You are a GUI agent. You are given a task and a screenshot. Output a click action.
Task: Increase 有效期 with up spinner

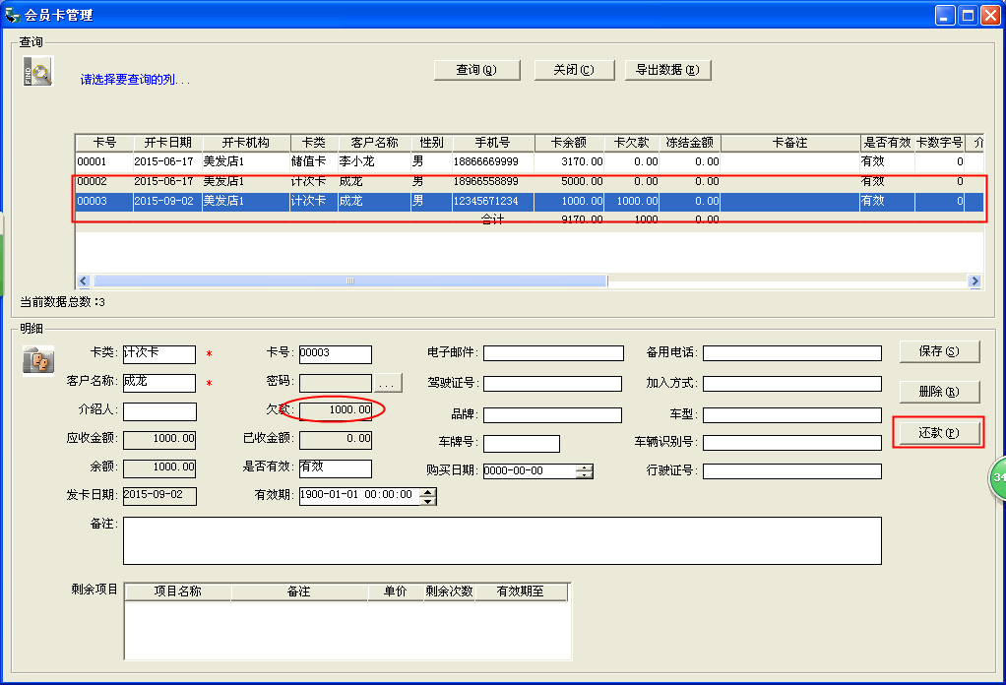[x=428, y=492]
